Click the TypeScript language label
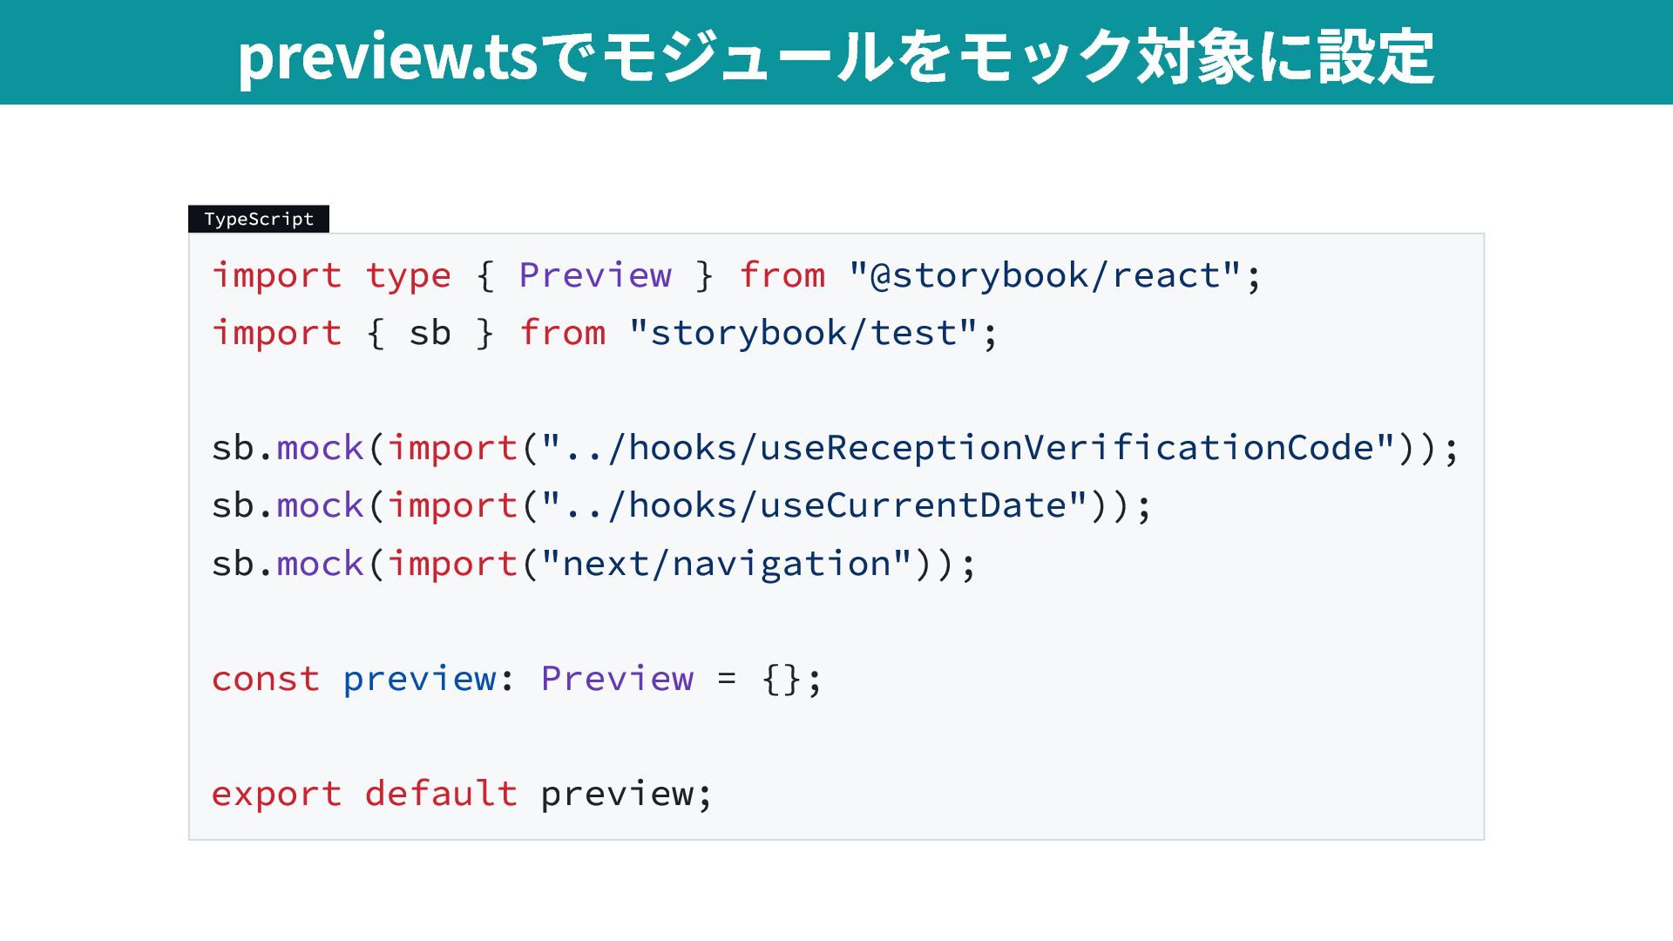 pos(258,219)
